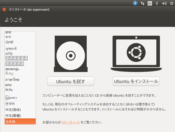Select ਪੰਜਾਬੀ in the language list
The image size is (175, 132).
(x=20, y=42)
